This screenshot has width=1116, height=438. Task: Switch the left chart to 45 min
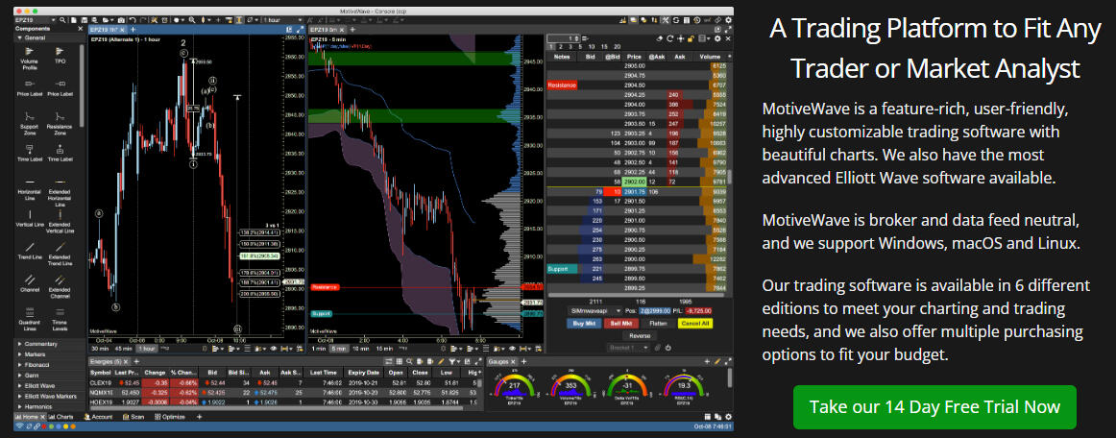[123, 349]
